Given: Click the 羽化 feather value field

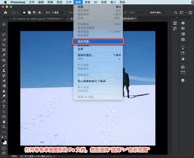Looking at the screenshot, I should tap(58, 13).
